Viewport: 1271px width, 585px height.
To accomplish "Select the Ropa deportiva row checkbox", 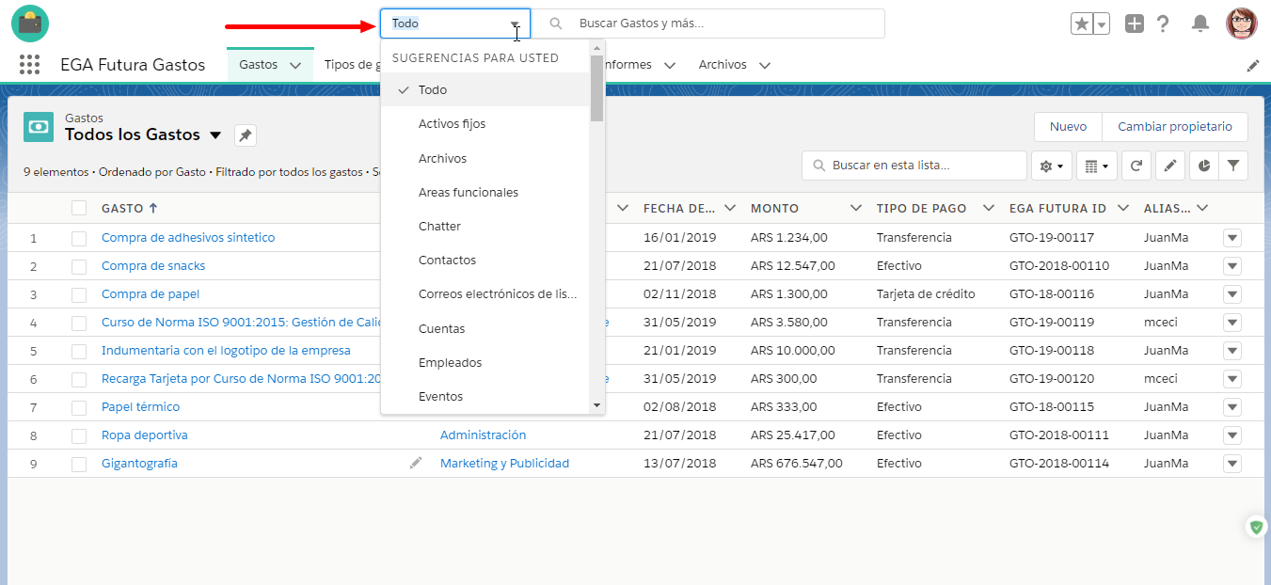I will click(79, 435).
